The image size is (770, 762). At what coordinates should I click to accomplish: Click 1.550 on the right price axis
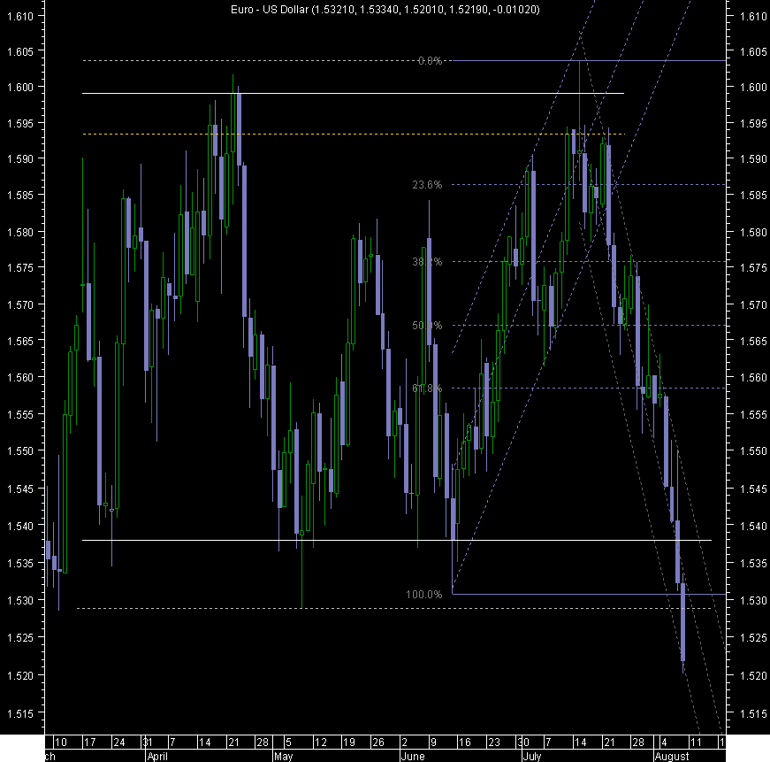tap(754, 450)
